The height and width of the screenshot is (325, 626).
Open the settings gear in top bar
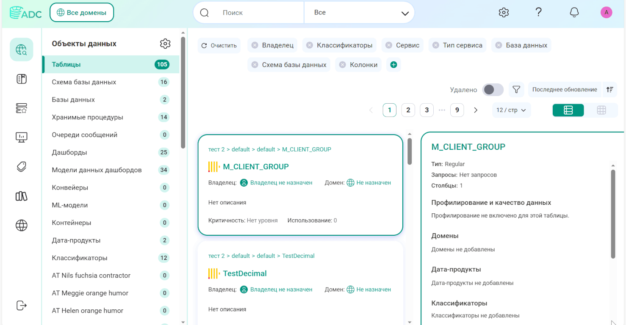click(x=504, y=13)
